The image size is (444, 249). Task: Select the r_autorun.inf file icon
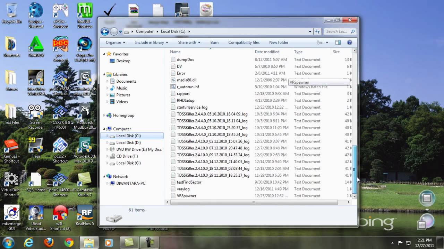(173, 87)
